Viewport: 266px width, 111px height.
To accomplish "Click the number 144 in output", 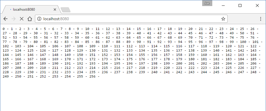I will pos(6,55).
